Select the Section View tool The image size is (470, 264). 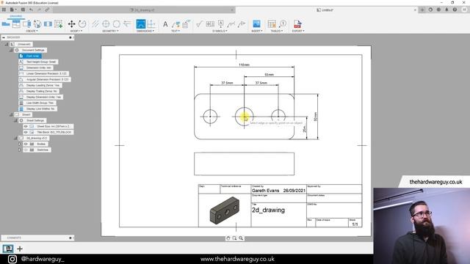(x=26, y=24)
